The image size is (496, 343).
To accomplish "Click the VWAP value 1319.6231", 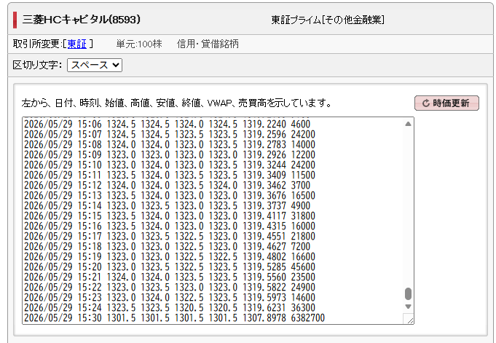I will click(264, 307).
